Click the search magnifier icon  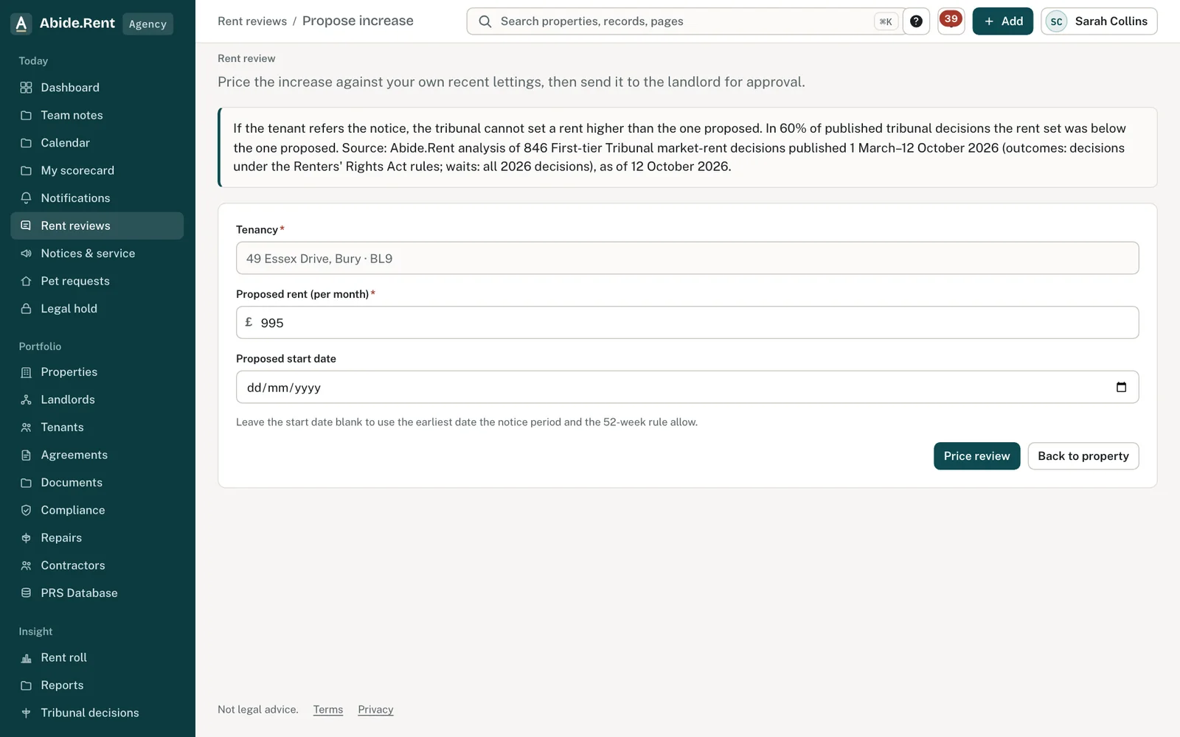(485, 21)
